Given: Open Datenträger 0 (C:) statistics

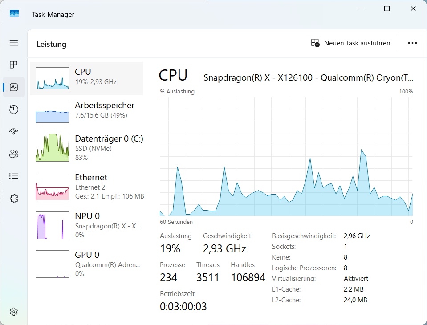Looking at the screenshot, I should pyautogui.click(x=86, y=148).
